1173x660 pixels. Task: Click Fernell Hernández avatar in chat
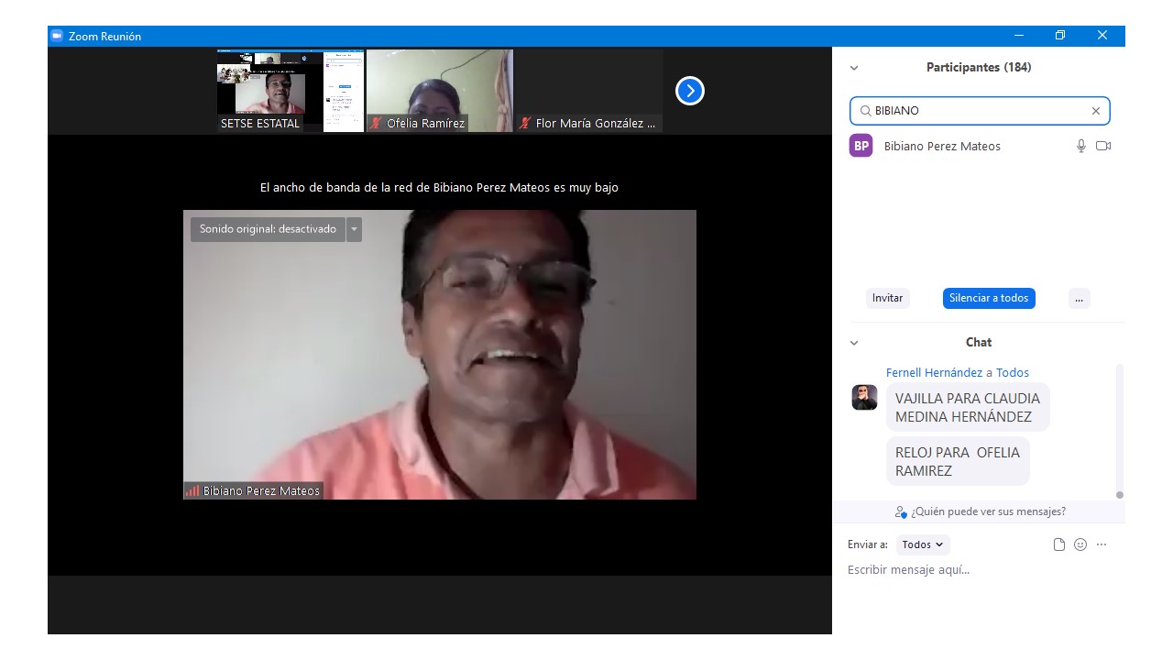tap(864, 397)
